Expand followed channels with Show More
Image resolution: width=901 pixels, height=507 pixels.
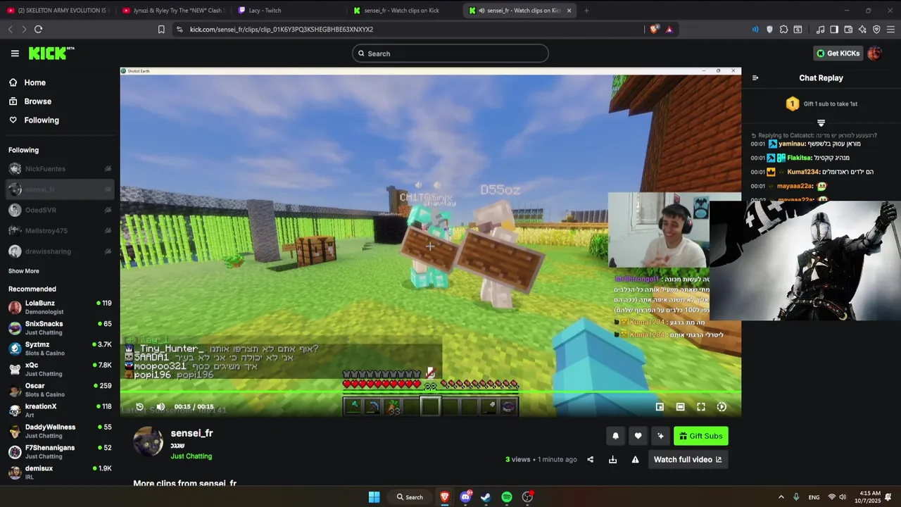click(24, 271)
